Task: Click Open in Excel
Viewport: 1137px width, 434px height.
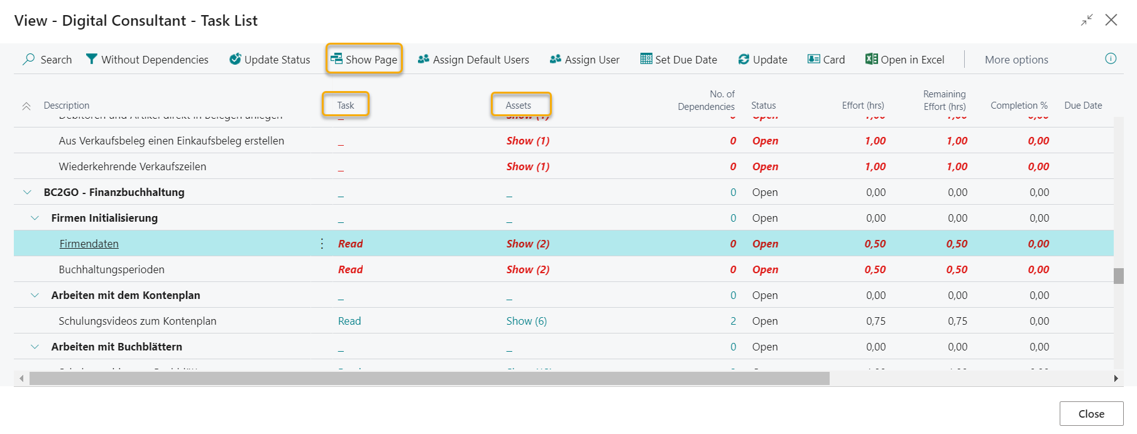Action: (x=904, y=60)
